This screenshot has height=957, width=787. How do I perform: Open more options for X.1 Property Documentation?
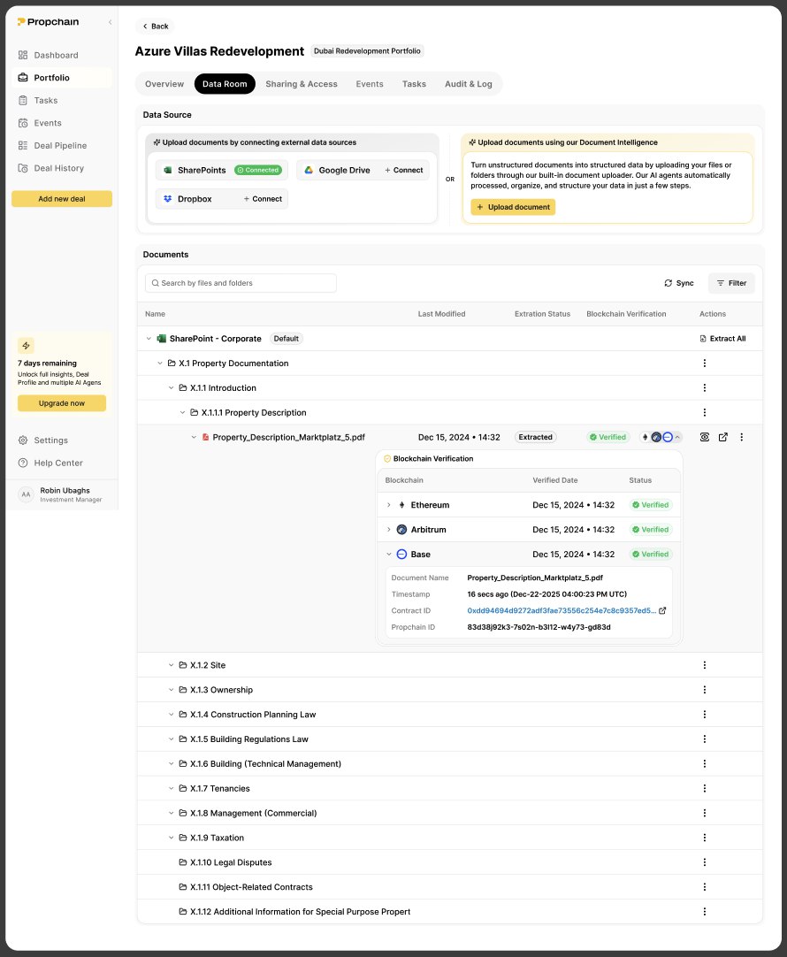[x=705, y=364]
